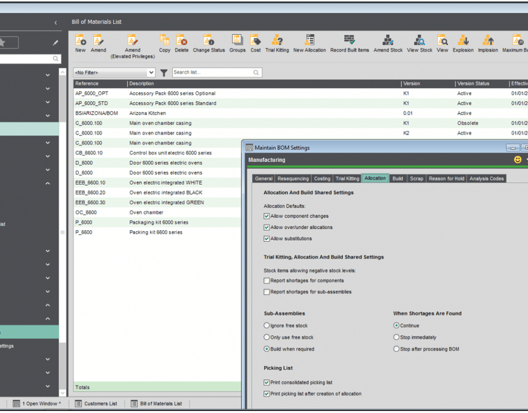Select the Ignore free stock option
528x413 pixels.
(267, 325)
